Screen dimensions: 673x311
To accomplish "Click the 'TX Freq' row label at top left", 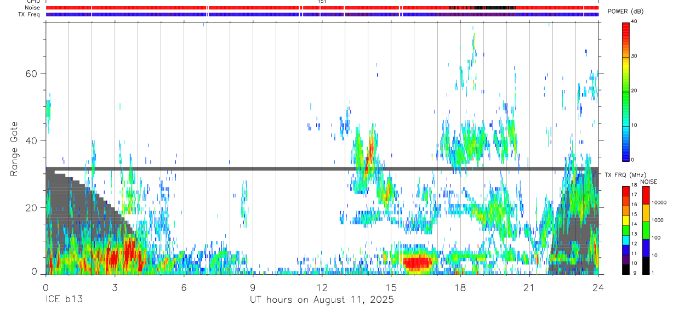I will pos(30,14).
